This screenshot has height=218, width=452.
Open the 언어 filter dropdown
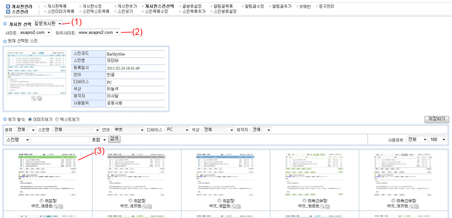[129, 129]
